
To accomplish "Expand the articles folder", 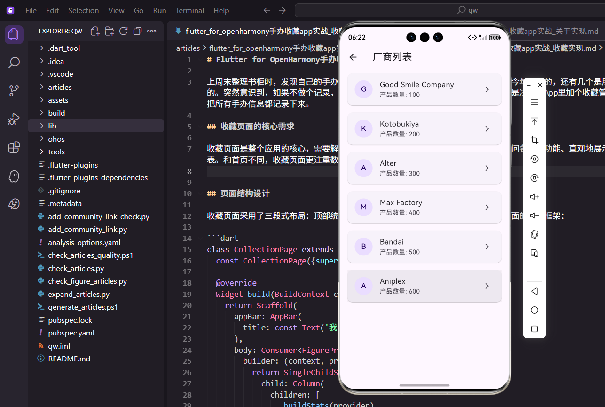I will (59, 87).
